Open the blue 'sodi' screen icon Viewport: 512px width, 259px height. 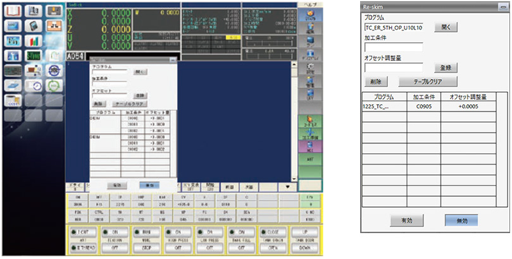pos(13,26)
